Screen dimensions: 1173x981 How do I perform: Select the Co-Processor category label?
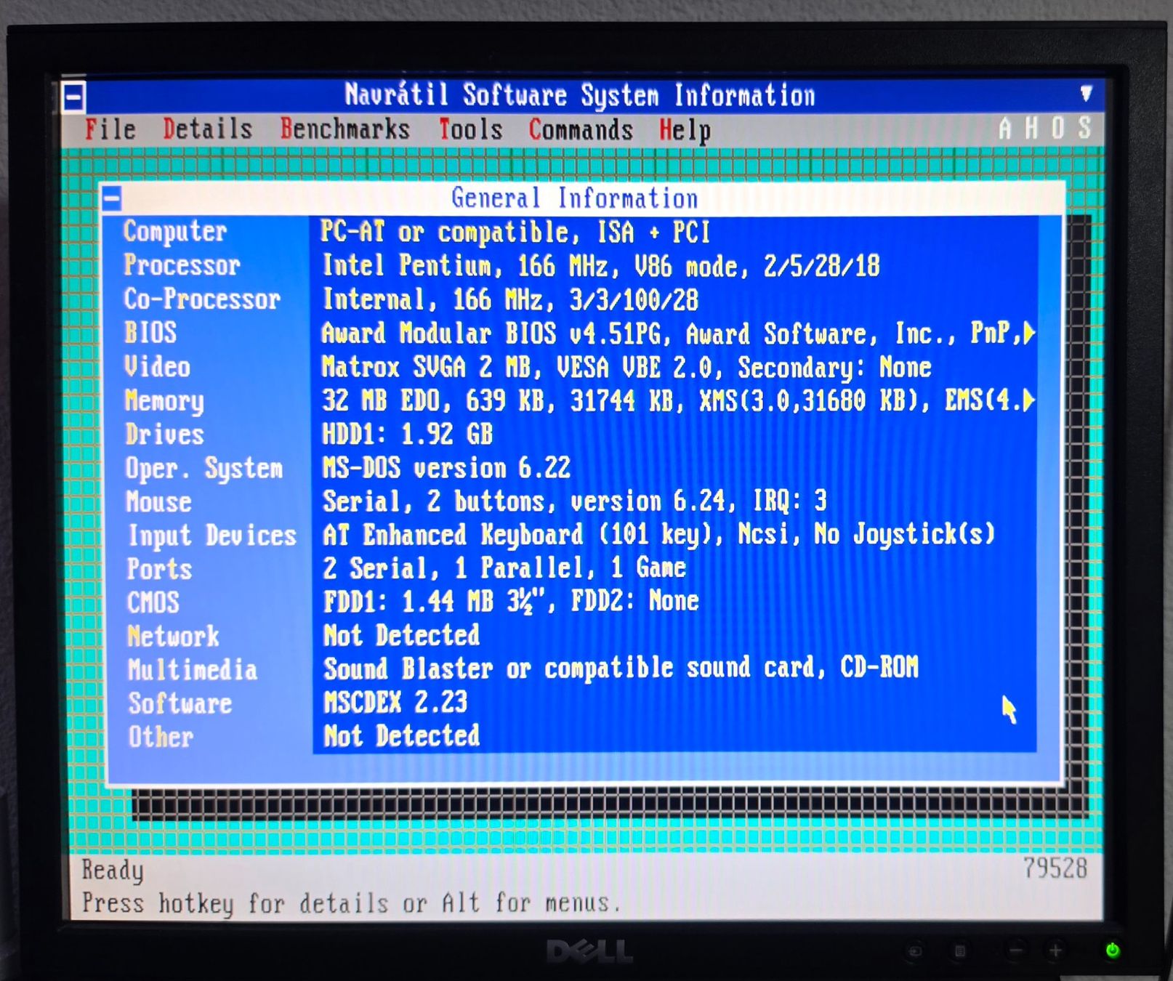202,299
